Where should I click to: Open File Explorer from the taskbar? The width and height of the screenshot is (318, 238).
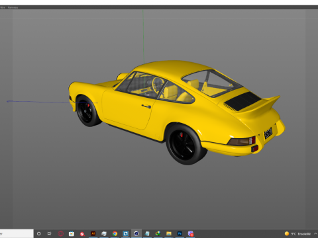pyautogui.click(x=169, y=233)
